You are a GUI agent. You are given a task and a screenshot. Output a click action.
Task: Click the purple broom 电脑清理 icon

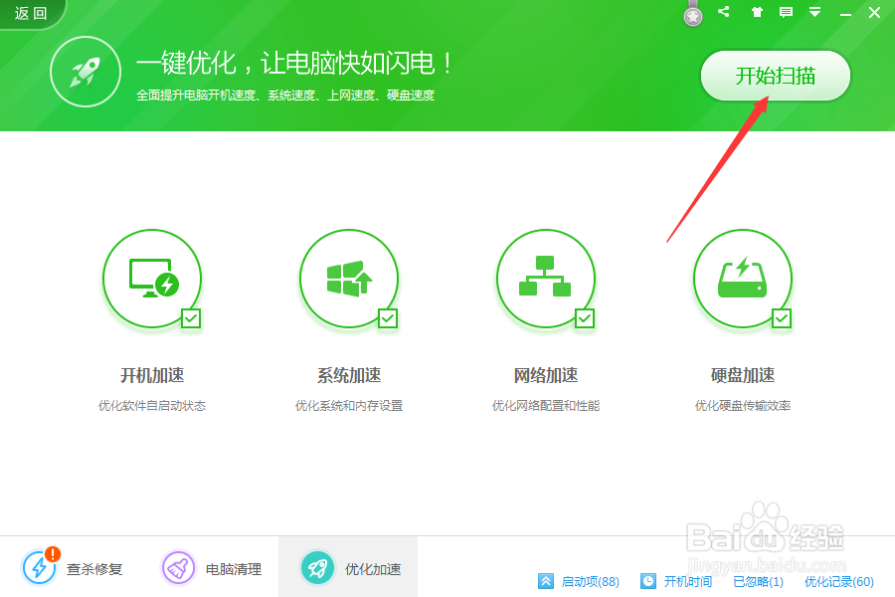click(x=178, y=568)
